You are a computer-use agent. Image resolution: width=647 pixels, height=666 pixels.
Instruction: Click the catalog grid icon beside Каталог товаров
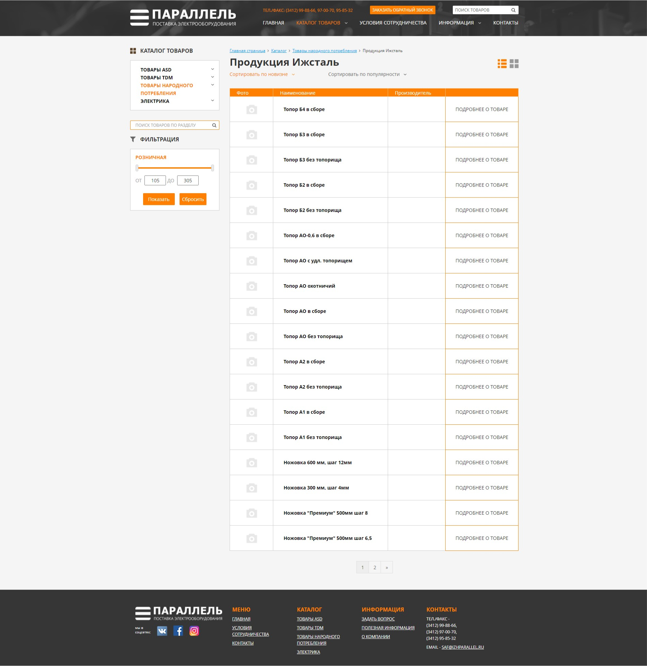[x=133, y=51]
